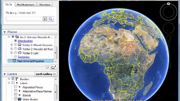Select the Inv 1: Volcanic Hazards radio button
Viewport: 180px width, 101px height.
[13, 37]
